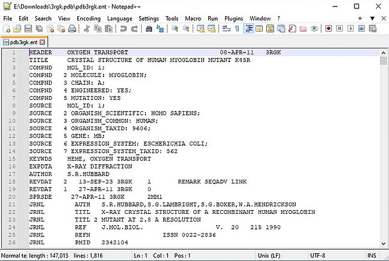Create a new document with New icon

(x=7, y=29)
